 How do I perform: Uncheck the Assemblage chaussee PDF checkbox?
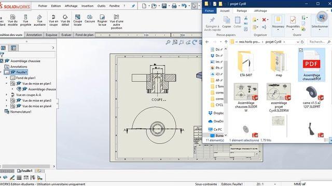tap(301, 50)
